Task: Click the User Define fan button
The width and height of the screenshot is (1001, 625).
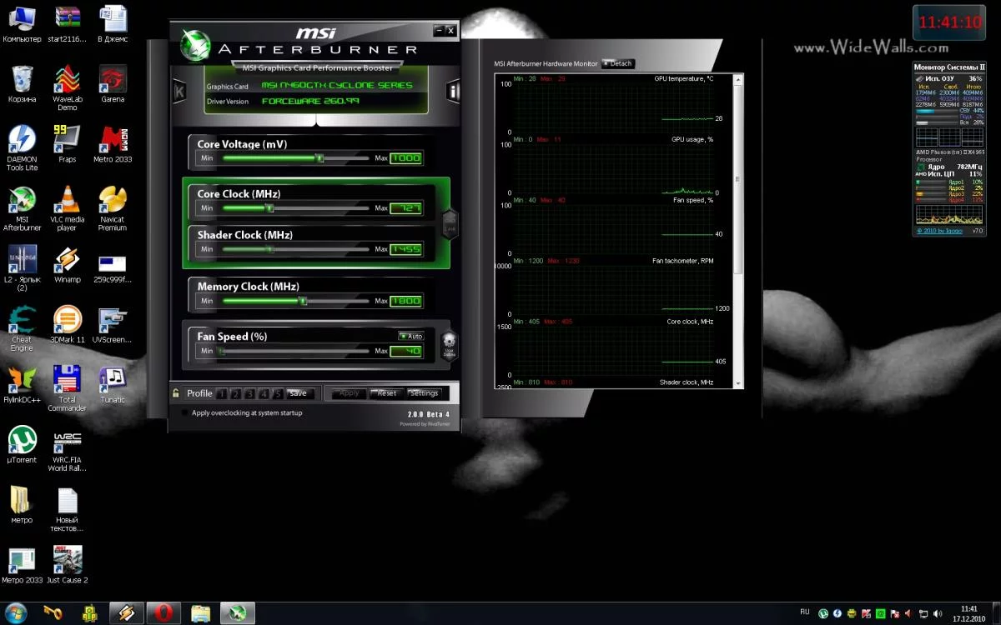Action: click(449, 344)
